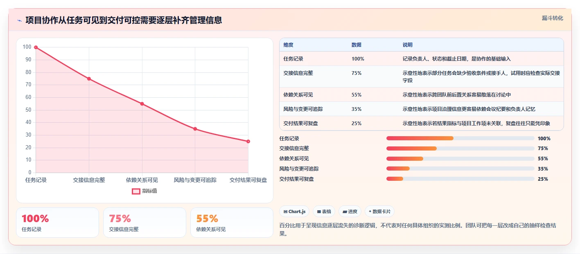The image size is (580, 254).
Task: Click the 100% 任务记录 data card
Action: [x=57, y=223]
